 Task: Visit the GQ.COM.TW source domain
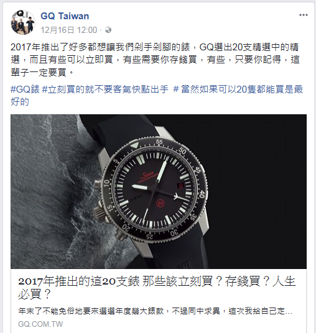40,324
